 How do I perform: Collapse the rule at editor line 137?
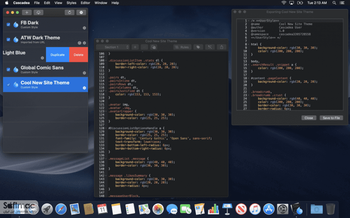(x=106, y=159)
